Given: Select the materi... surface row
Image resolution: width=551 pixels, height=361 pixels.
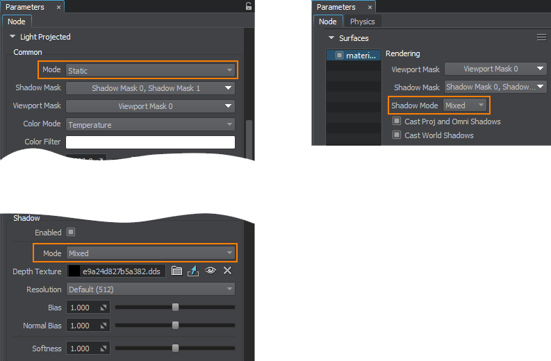Looking at the screenshot, I should coord(354,55).
